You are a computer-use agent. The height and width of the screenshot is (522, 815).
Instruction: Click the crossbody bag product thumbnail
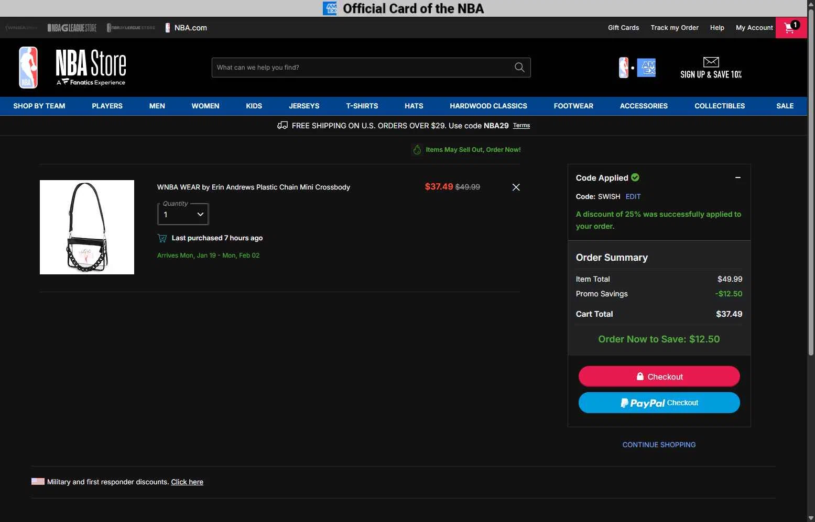click(87, 227)
